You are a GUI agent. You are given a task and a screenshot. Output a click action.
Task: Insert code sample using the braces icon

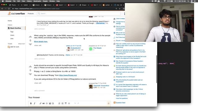(x=47, y=103)
